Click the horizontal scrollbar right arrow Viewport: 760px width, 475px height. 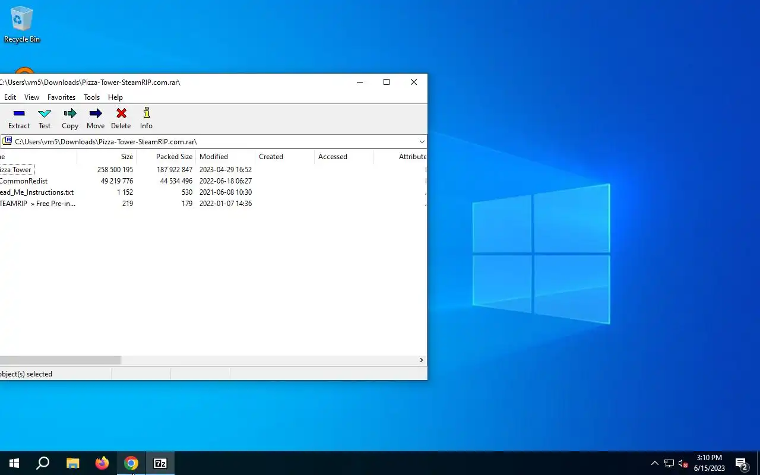click(x=422, y=360)
